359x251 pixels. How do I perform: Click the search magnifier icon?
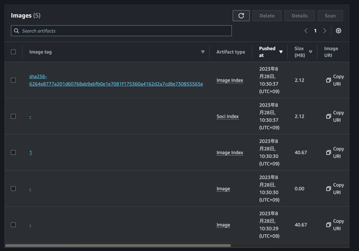[16, 31]
